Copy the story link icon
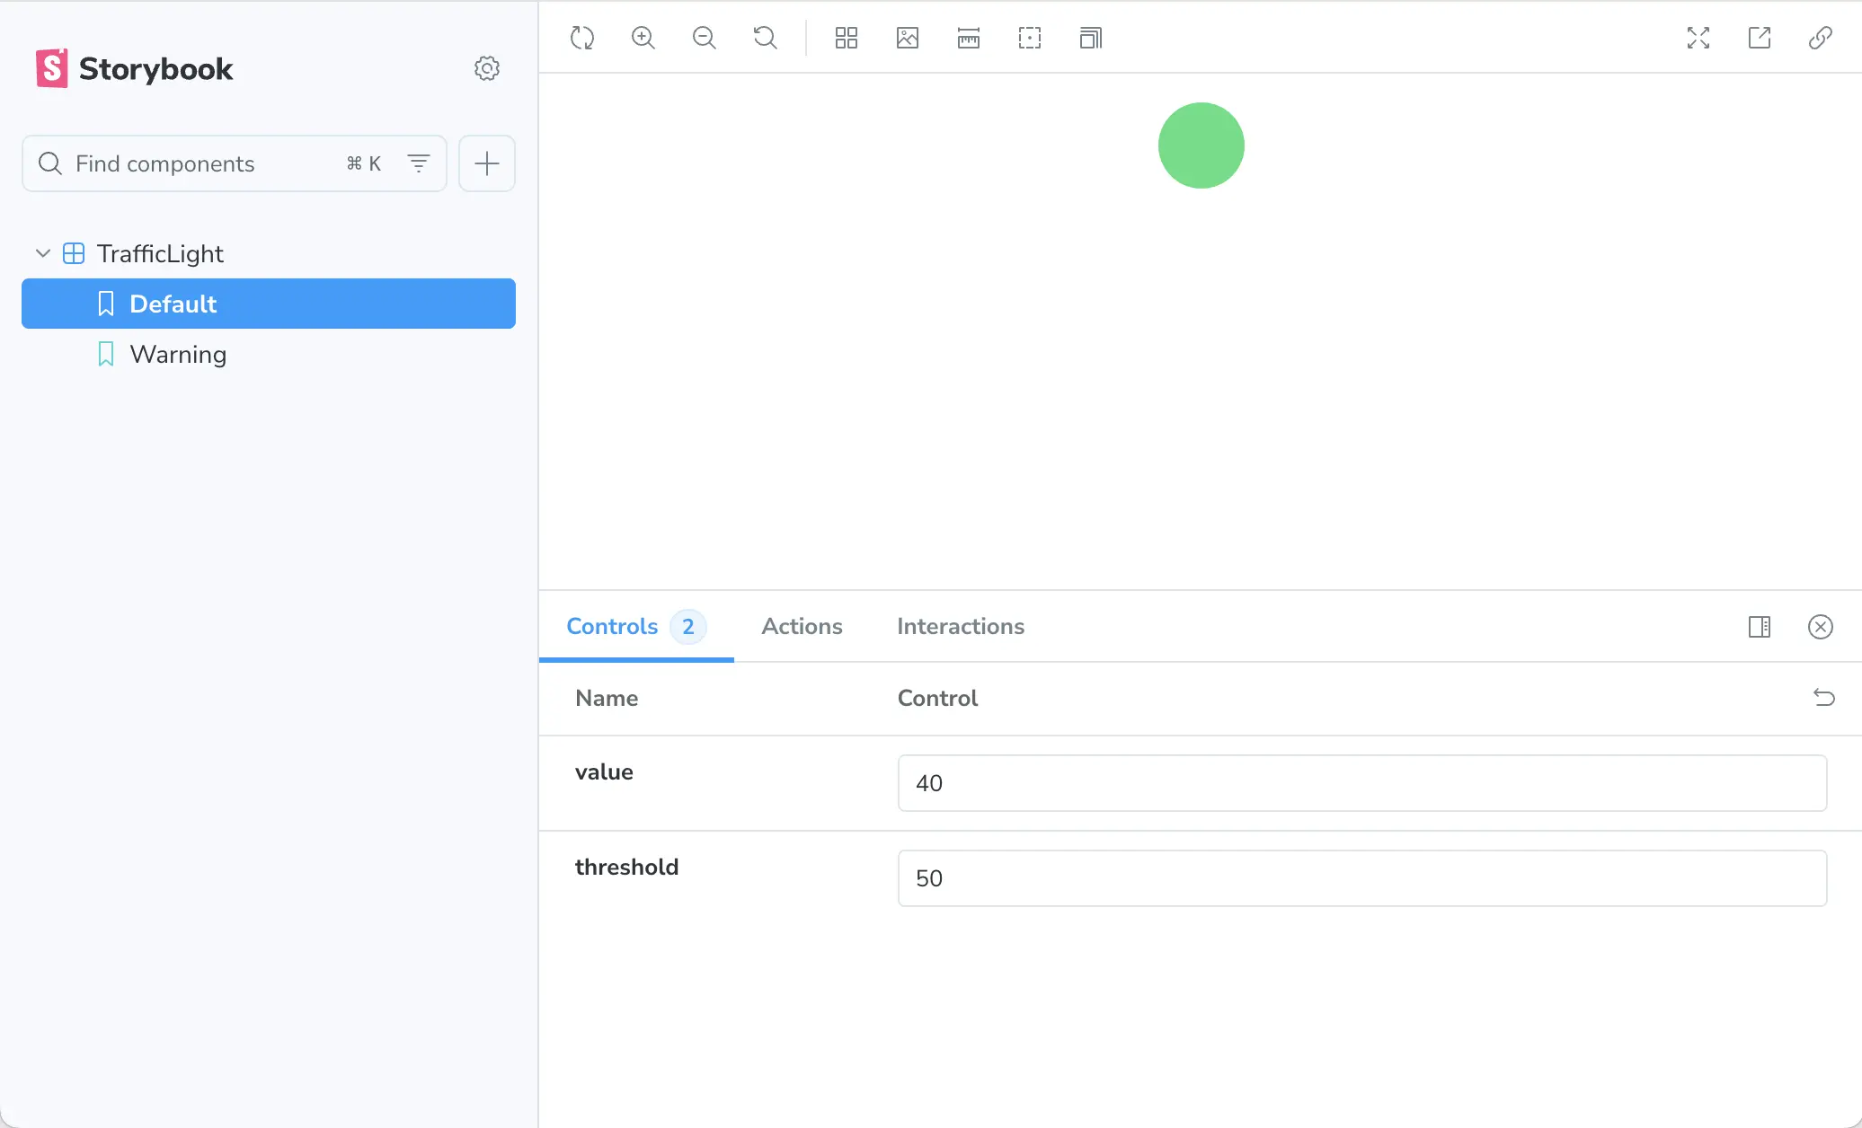This screenshot has width=1862, height=1128. click(1821, 38)
